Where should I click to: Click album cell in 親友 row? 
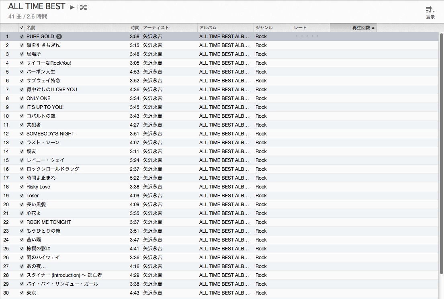pos(224,151)
